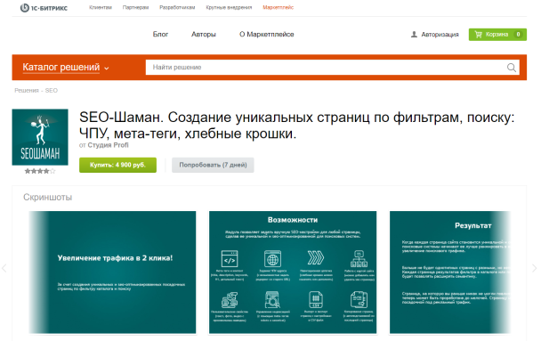The width and height of the screenshot is (541, 341).
Task: Click the code tag icon in Возможности
Action: (x=230, y=259)
